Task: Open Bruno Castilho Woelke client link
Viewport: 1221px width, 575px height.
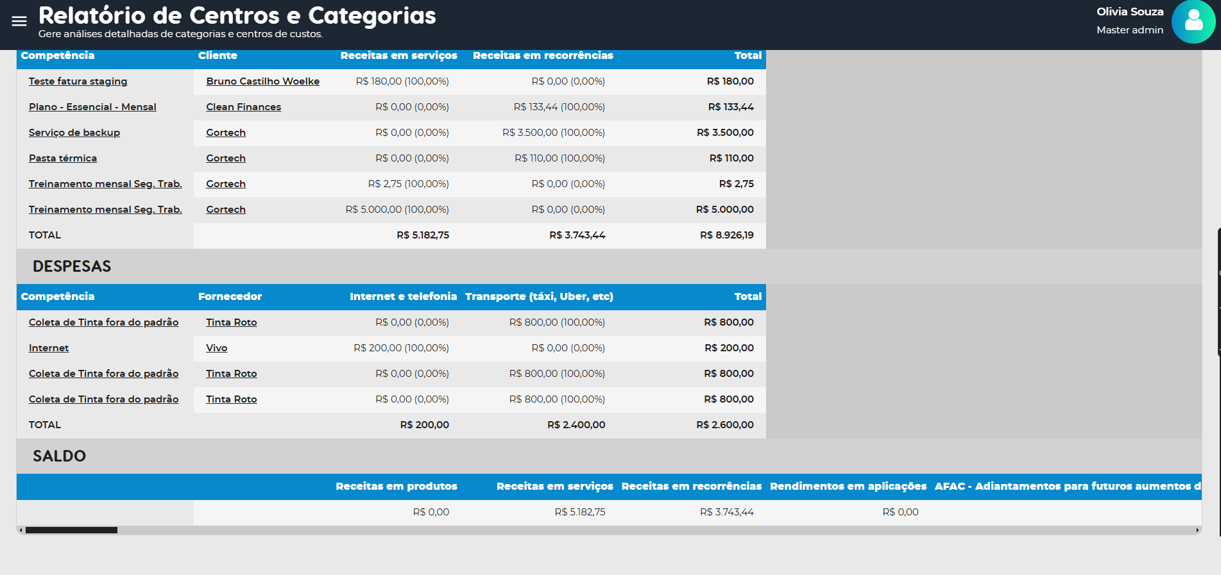Action: click(262, 81)
